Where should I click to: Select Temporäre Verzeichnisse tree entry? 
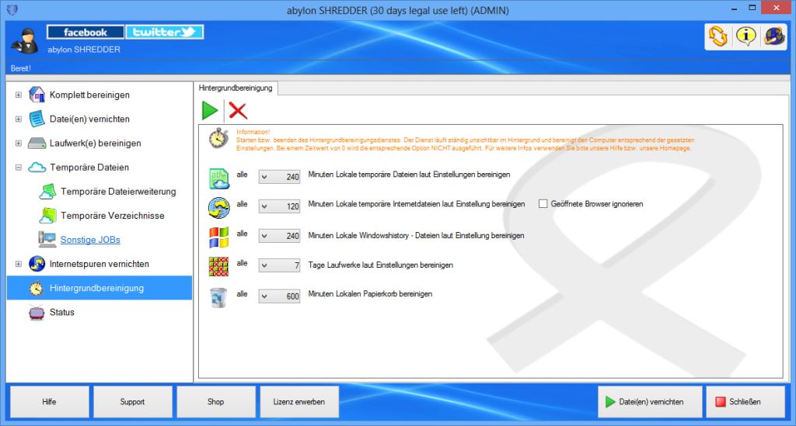pos(113,216)
